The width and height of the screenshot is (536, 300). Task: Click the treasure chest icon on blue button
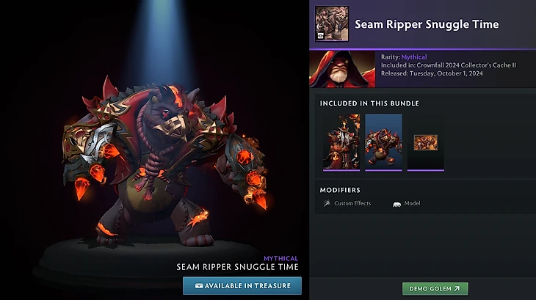(199, 285)
